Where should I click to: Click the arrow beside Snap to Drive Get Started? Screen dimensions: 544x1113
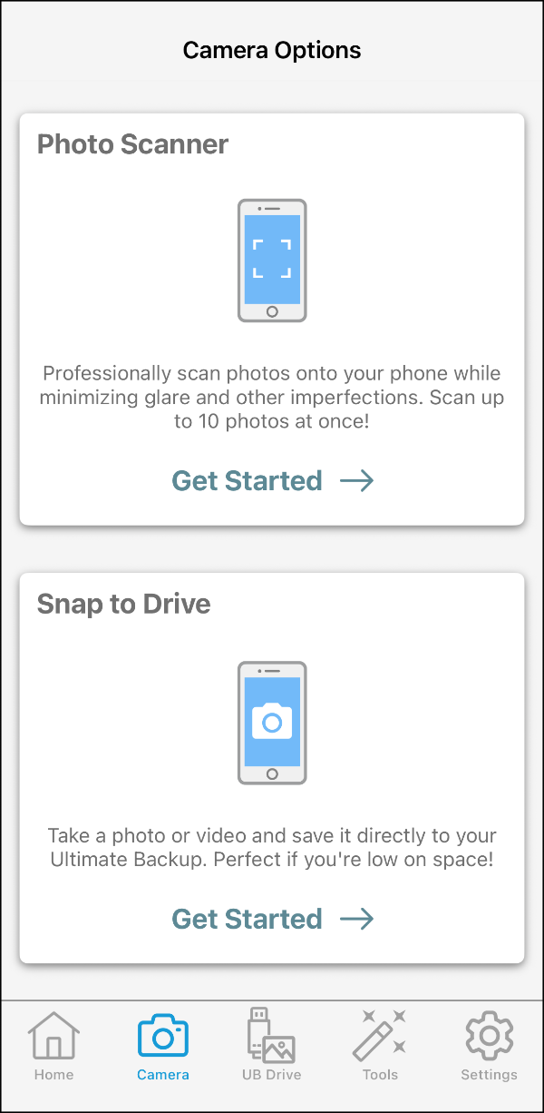click(357, 919)
